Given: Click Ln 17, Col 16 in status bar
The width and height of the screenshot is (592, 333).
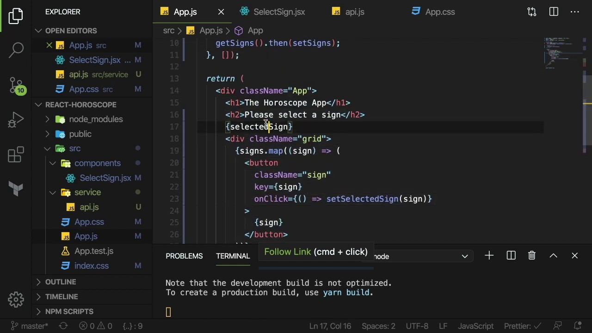Looking at the screenshot, I should coord(330,326).
